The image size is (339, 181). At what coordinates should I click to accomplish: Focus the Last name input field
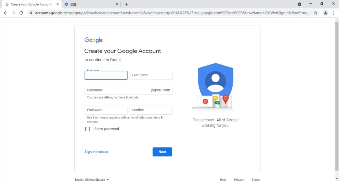pyautogui.click(x=151, y=75)
